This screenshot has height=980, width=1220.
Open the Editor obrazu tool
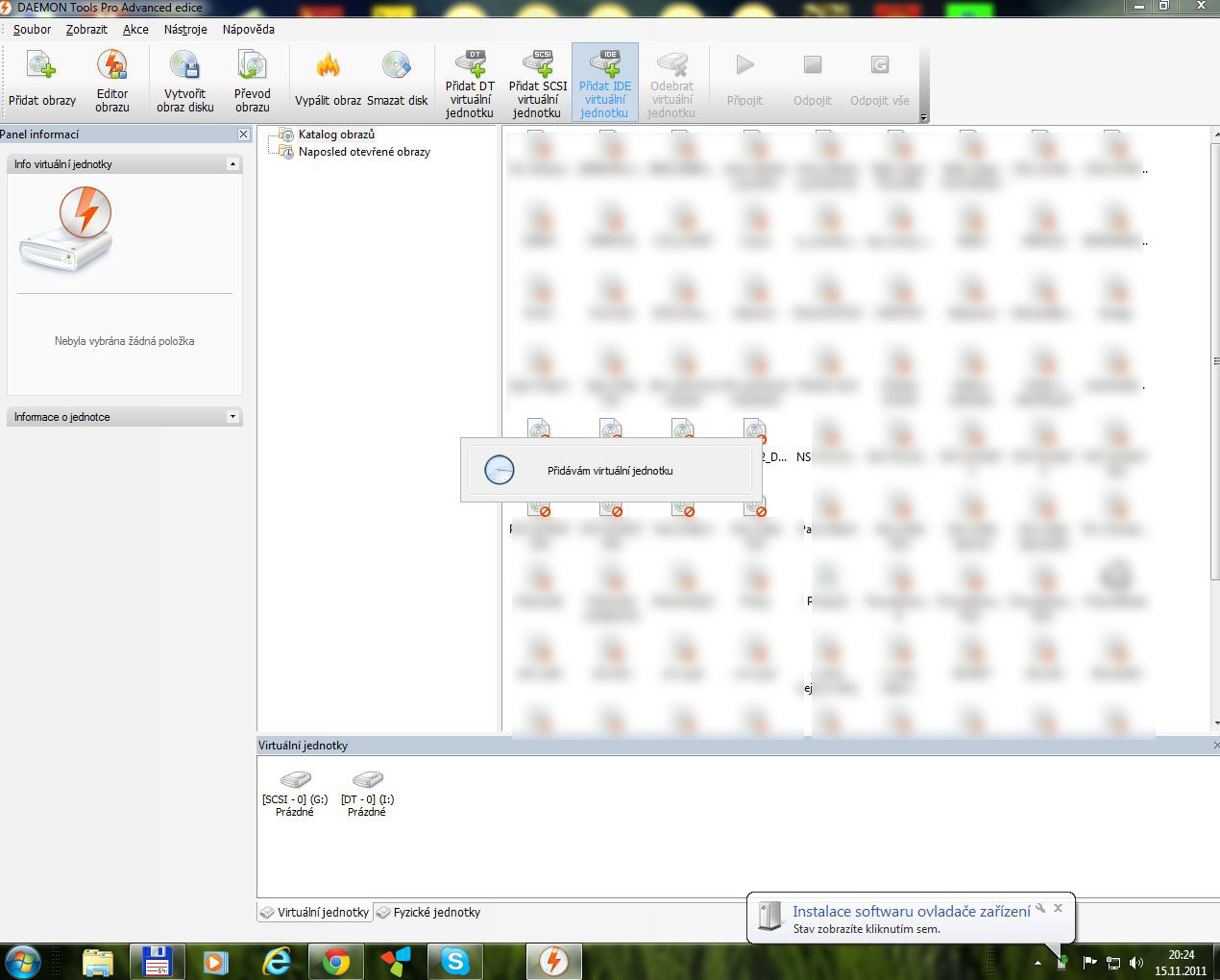tap(112, 67)
